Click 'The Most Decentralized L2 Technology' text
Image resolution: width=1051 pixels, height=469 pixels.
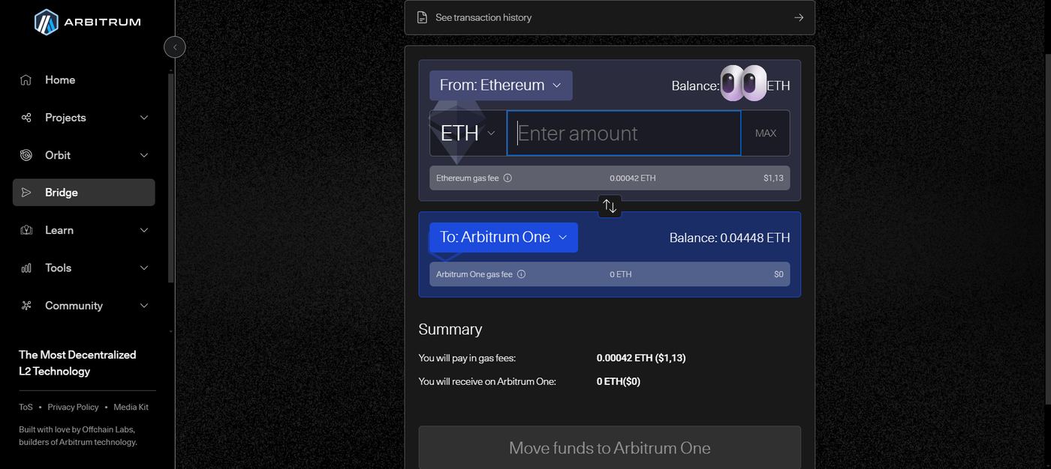(77, 363)
